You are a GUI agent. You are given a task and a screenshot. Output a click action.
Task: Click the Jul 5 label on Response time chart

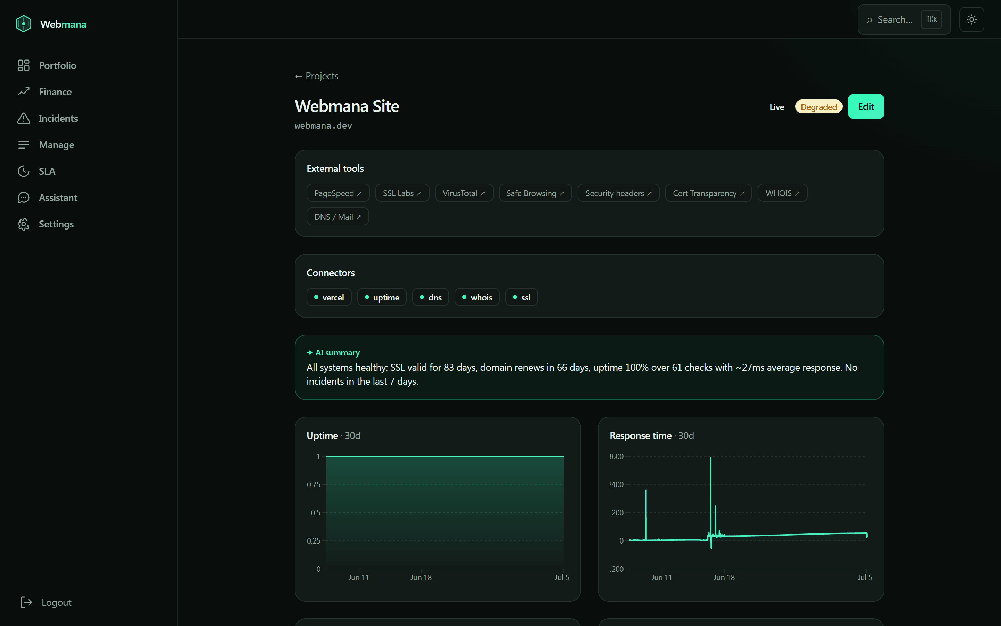coord(864,577)
